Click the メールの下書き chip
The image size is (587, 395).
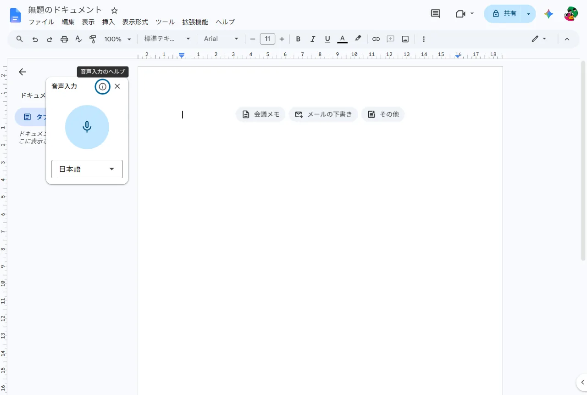click(x=323, y=114)
